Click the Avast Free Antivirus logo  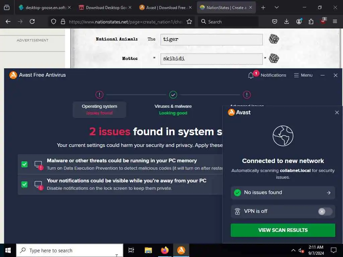pos(13,75)
